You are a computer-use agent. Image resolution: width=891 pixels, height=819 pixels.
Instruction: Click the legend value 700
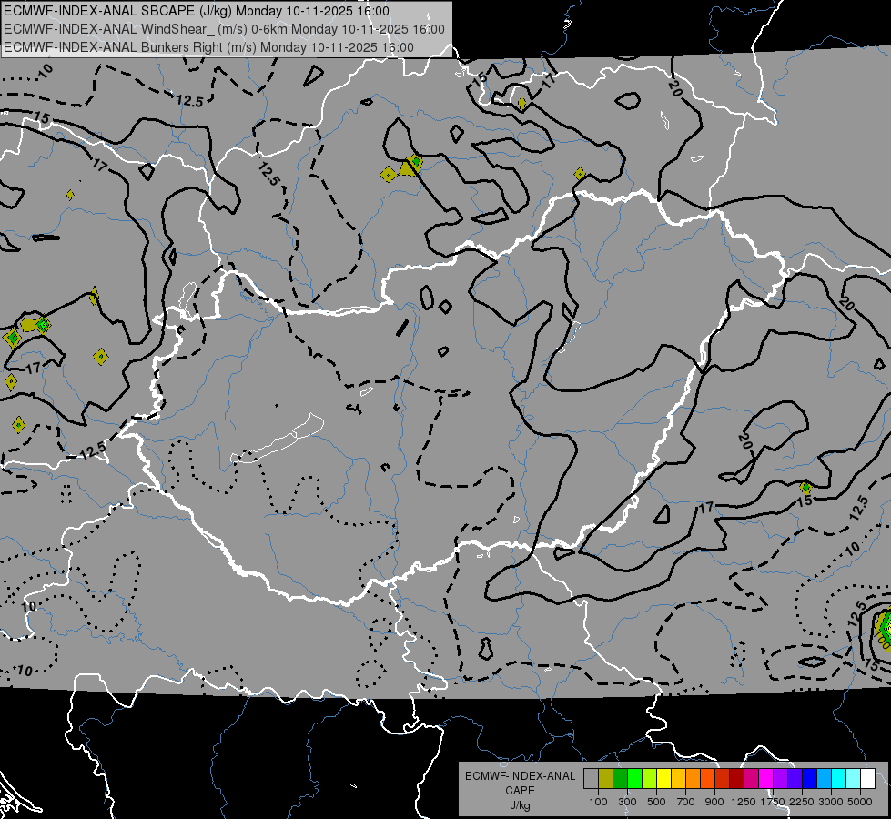click(686, 802)
